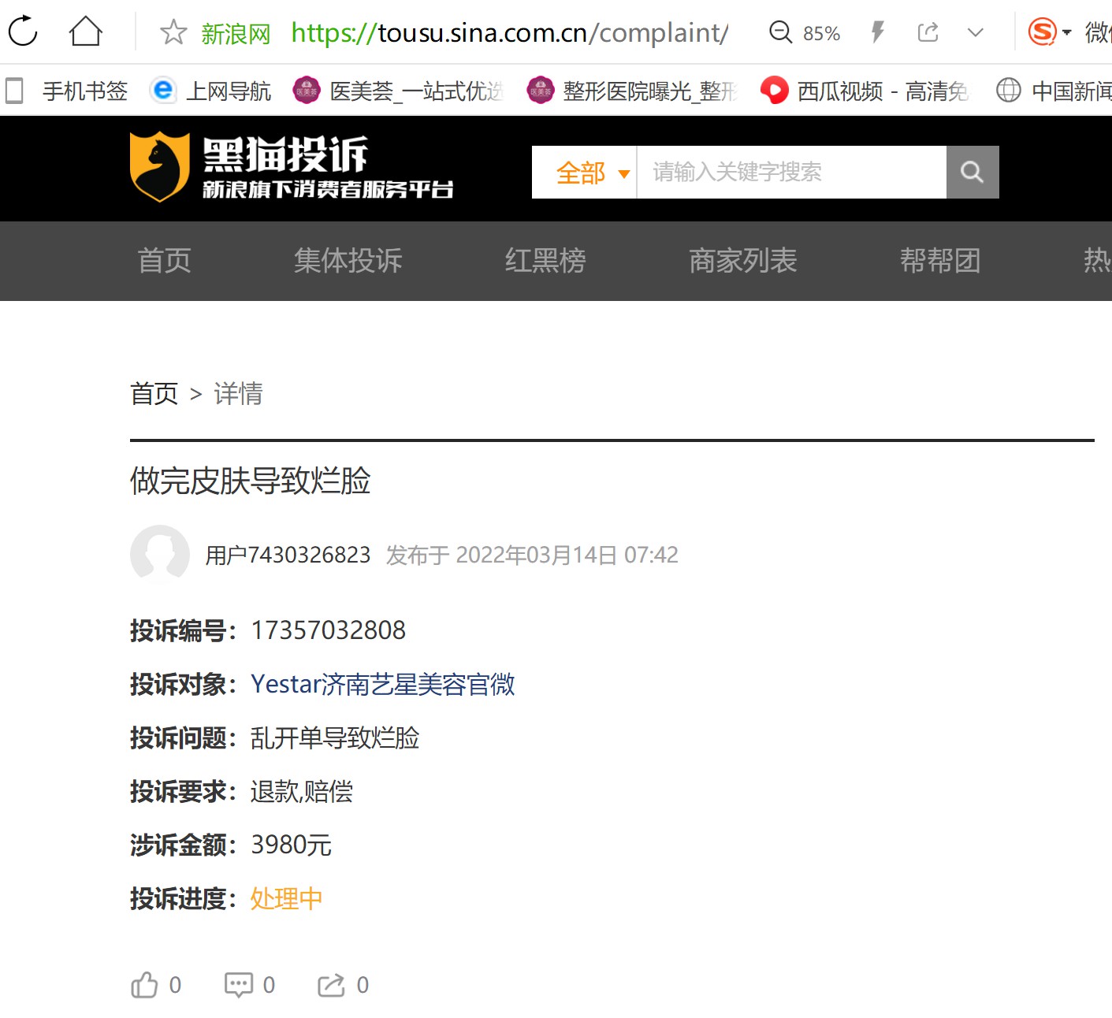Screen dimensions: 1112x1018
Task: Click the 首页 breadcrumb link
Action: point(154,393)
